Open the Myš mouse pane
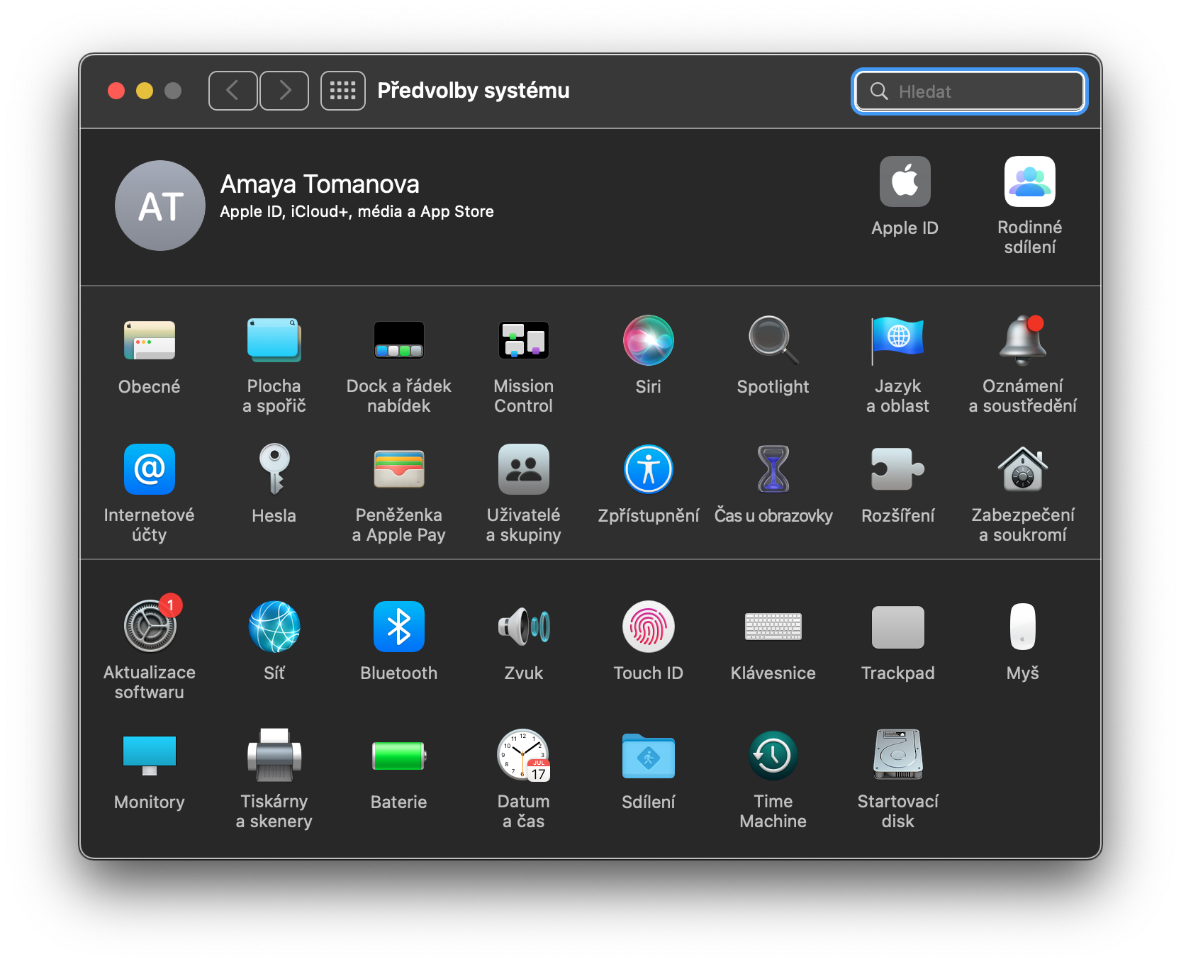Screen dimensions: 1181x964 (1023, 627)
